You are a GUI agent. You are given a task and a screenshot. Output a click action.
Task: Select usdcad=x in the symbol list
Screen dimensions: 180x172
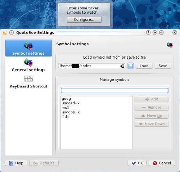96,103
